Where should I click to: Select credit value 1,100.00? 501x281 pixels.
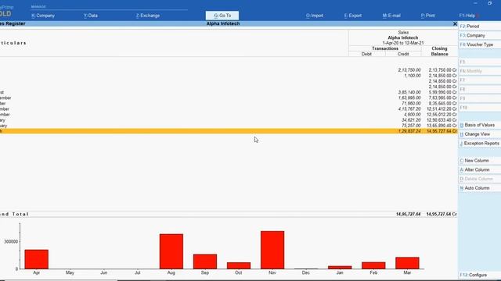pyautogui.click(x=413, y=76)
